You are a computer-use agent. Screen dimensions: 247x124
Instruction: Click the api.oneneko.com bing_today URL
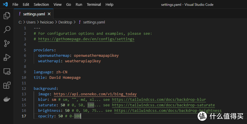click(x=95, y=94)
